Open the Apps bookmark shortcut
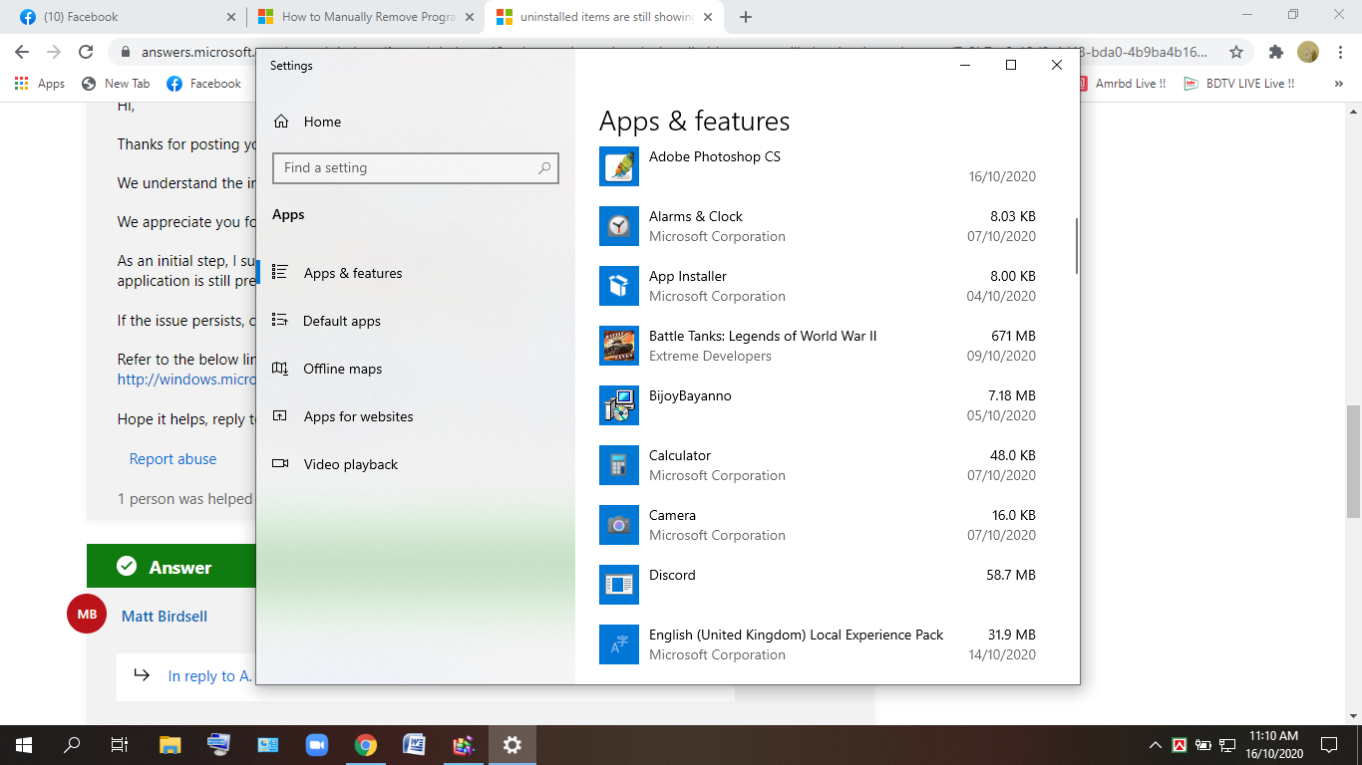 (40, 84)
